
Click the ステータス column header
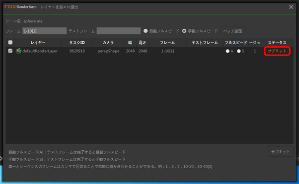point(277,43)
